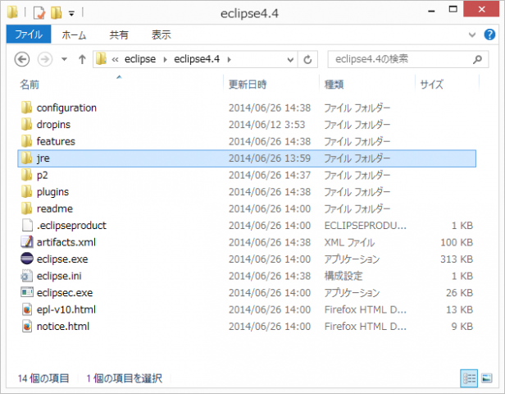The height and width of the screenshot is (394, 505).
Task: Click the eclipse4.4 breadcrumb segment
Action: point(197,59)
